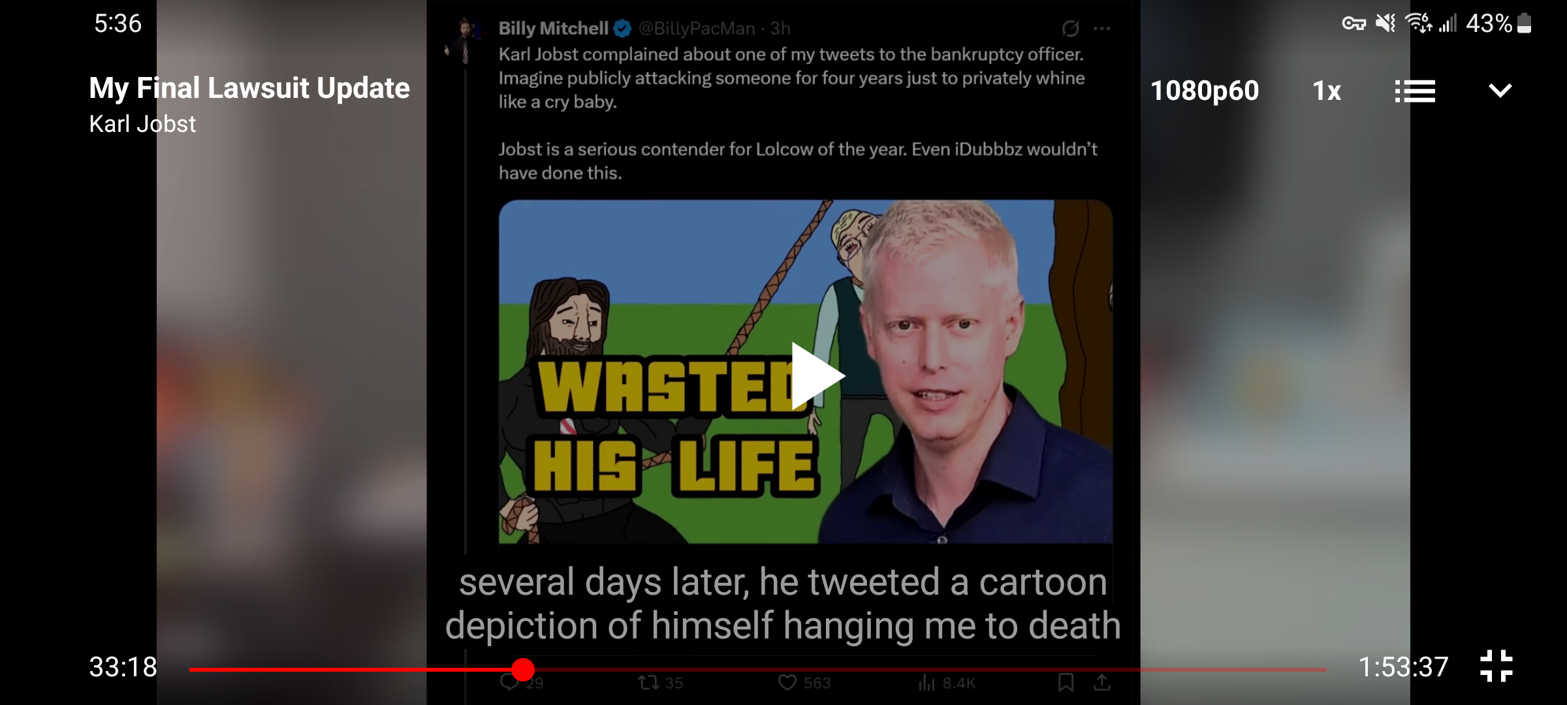Image resolution: width=1567 pixels, height=705 pixels.
Task: Tap the battery 43% indicator
Action: click(1498, 23)
